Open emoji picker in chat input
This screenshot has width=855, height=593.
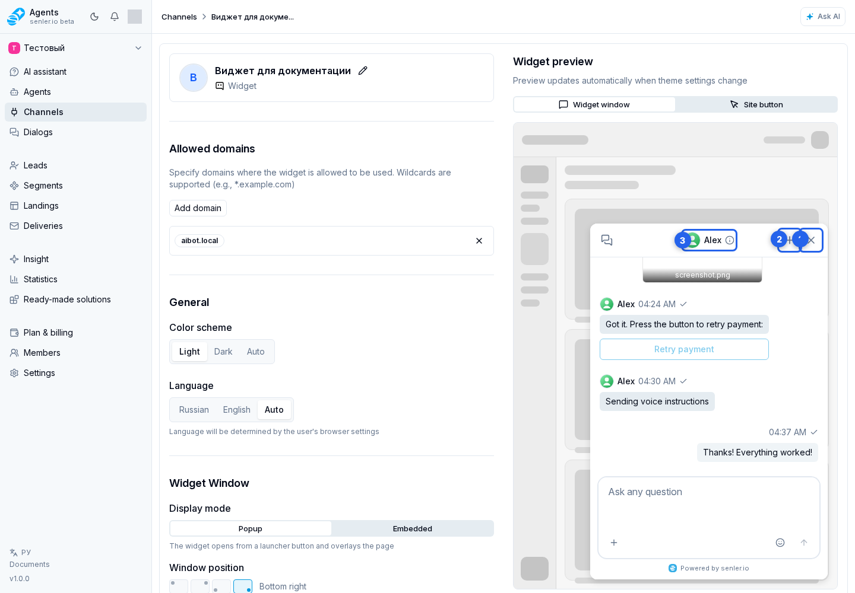click(780, 543)
